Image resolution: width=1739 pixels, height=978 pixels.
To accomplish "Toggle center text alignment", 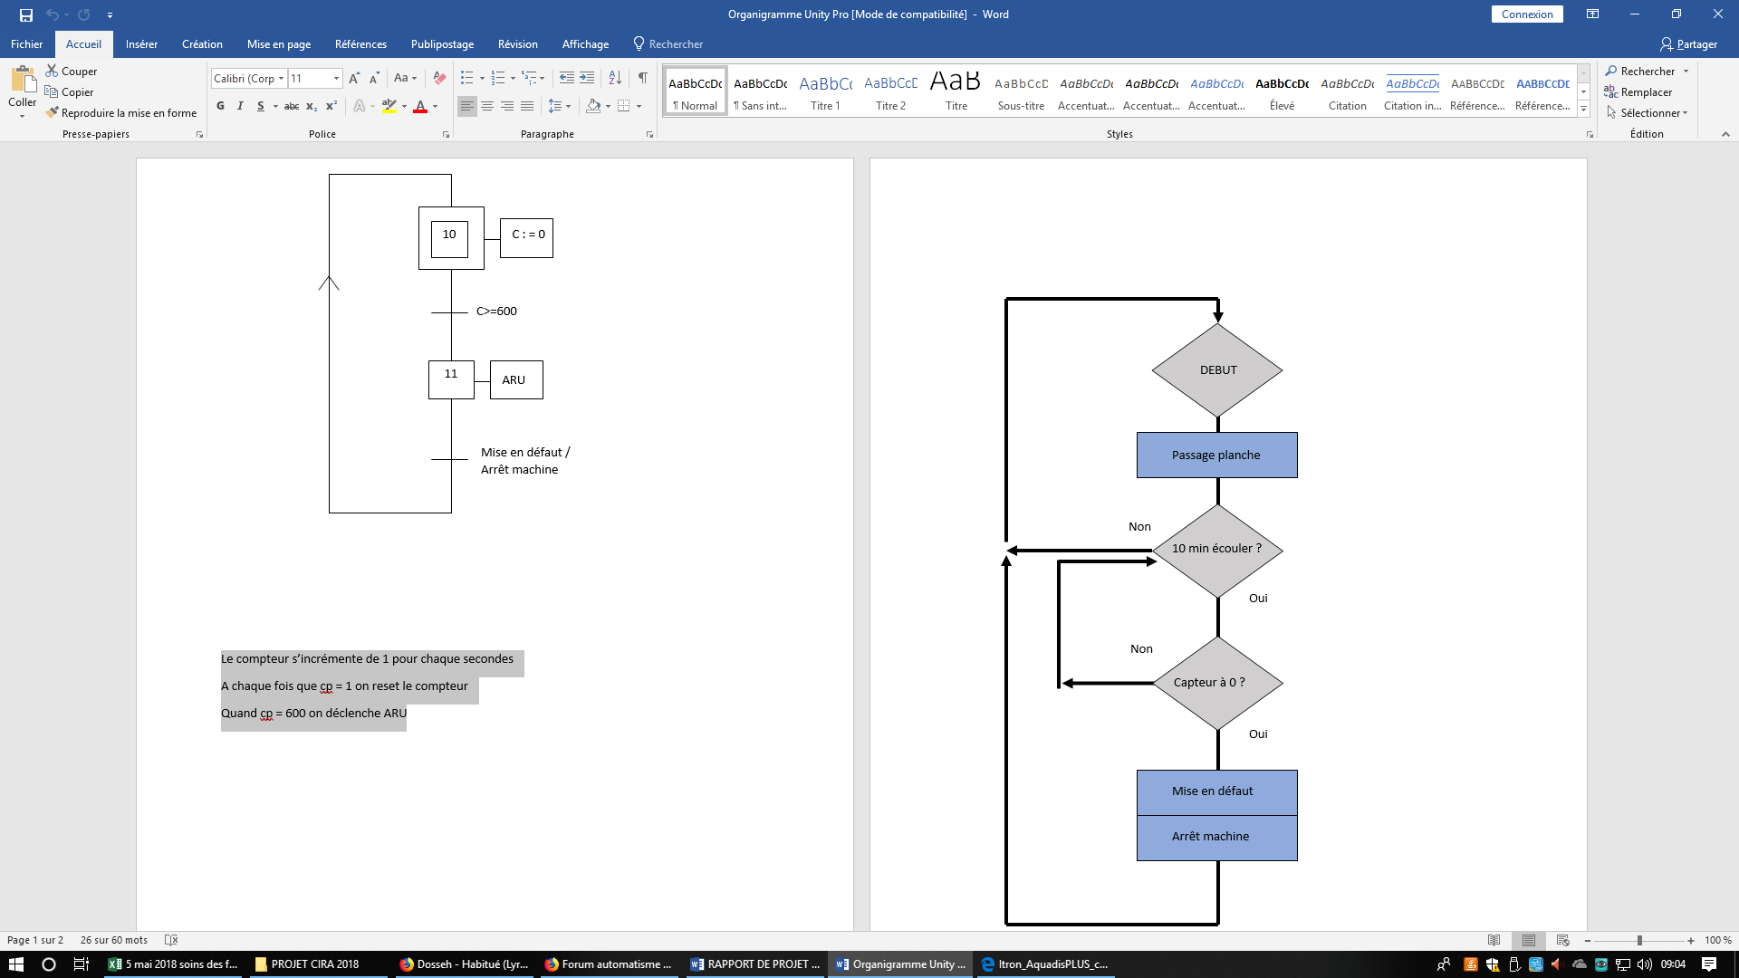I will click(487, 106).
